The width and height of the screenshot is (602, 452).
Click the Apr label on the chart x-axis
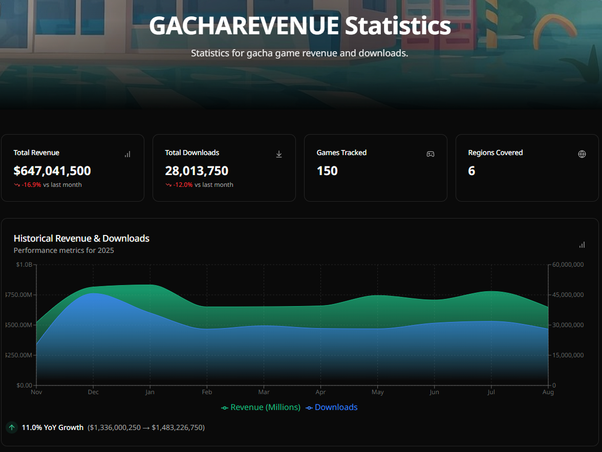tap(320, 392)
